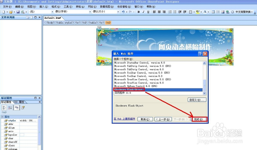Click the New document toolbar icon
Viewport: 257px width, 150px height.
pyautogui.click(x=4, y=12)
